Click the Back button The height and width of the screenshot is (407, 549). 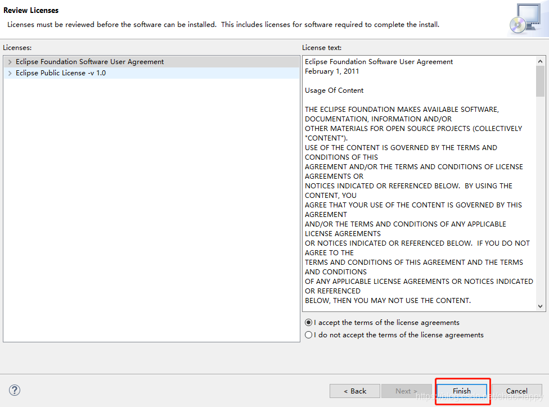click(x=355, y=391)
